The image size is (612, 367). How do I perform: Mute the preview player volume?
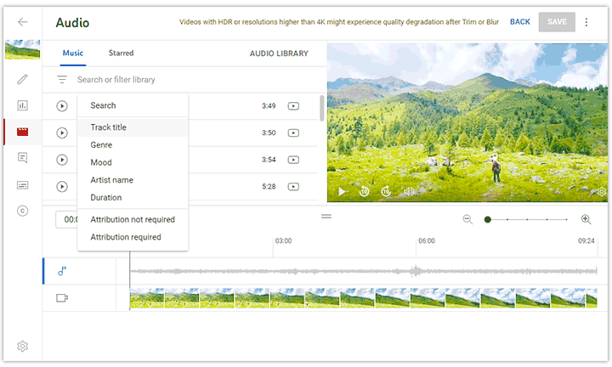coord(409,192)
